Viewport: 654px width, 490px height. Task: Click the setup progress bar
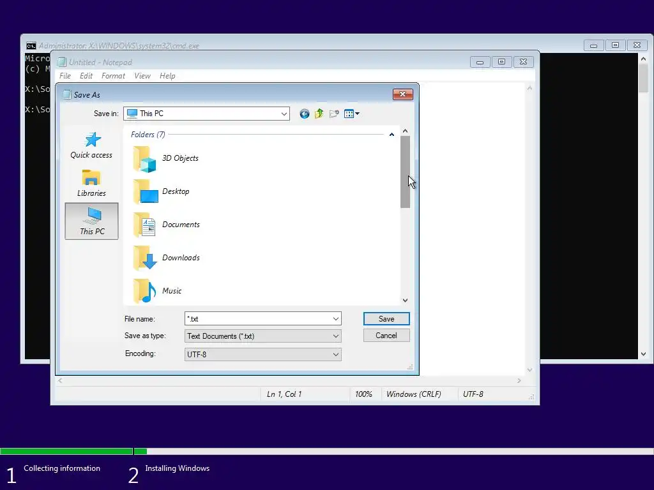point(327,451)
